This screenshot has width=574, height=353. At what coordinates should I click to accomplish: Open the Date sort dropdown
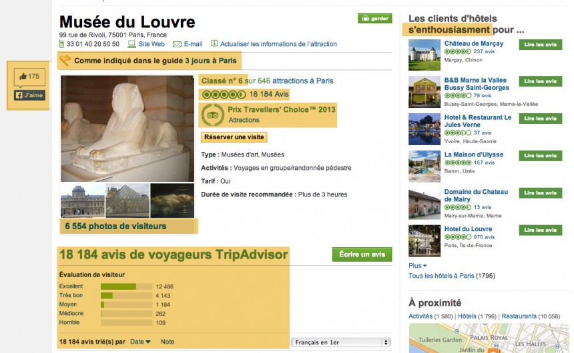point(140,342)
